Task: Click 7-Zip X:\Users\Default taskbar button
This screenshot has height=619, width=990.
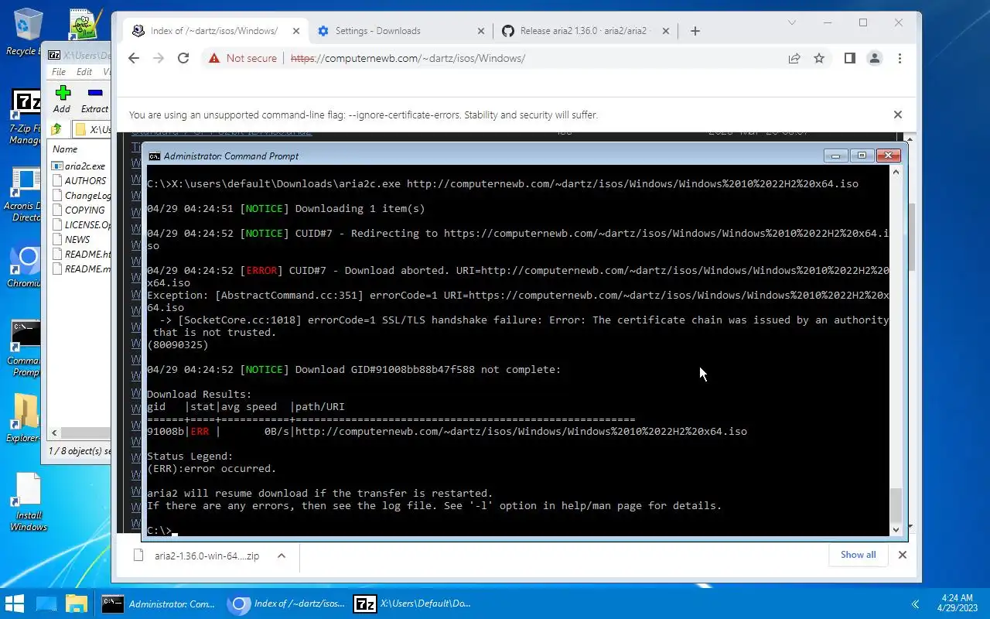Action: coord(413,604)
